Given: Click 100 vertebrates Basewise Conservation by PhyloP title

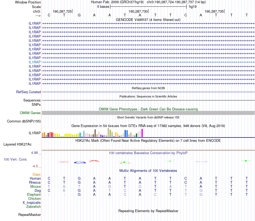Looking at the screenshot, I should point(148,153).
